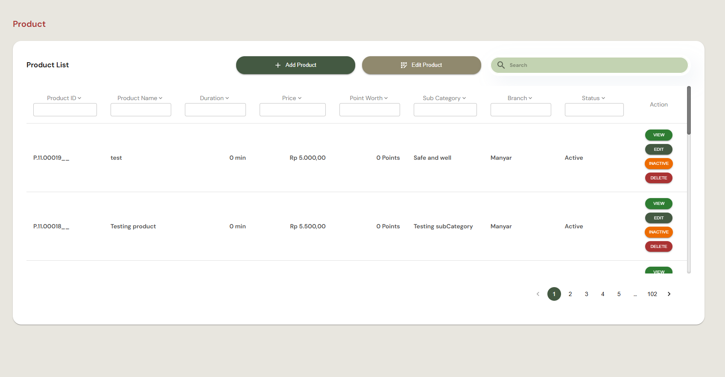
Task: Go to next page with right arrow
Action: click(669, 294)
